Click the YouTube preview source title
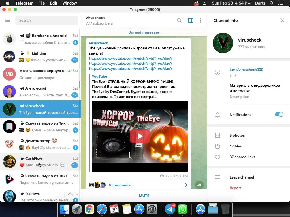Screen dimensions: 290x217 coord(99,76)
